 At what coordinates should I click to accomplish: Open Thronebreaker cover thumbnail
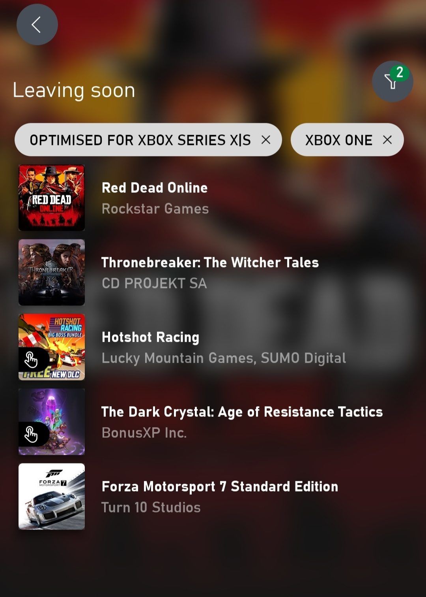point(52,272)
